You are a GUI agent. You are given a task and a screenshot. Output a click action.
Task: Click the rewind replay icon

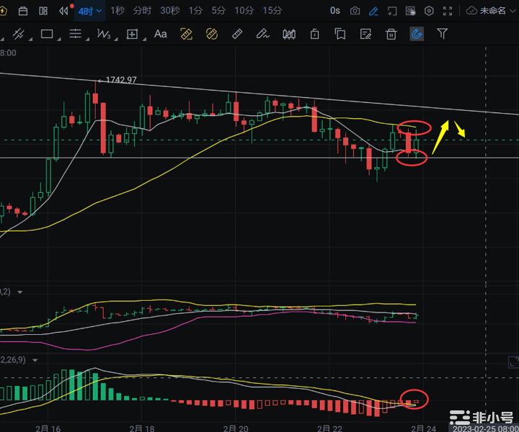point(63,11)
